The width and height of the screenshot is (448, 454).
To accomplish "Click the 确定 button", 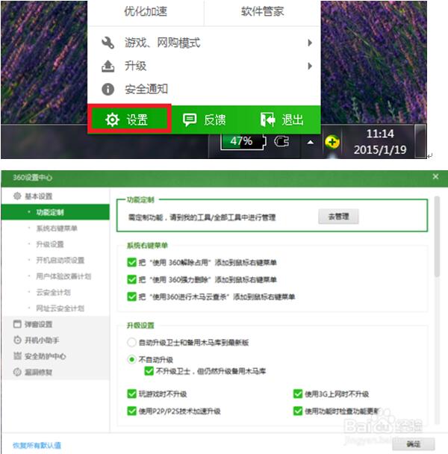I will coord(414,444).
